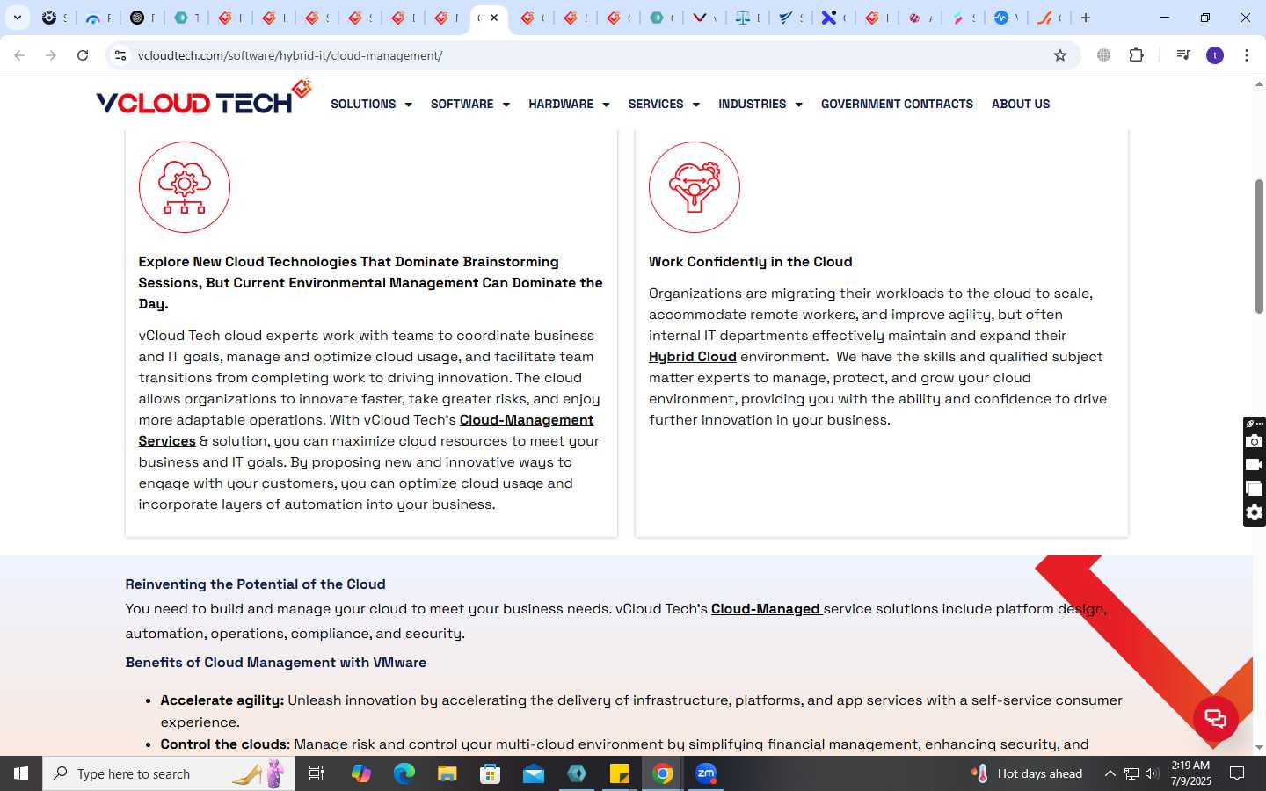Open the Zoom app in taskbar
Viewport: 1266px width, 791px height.
(706, 773)
